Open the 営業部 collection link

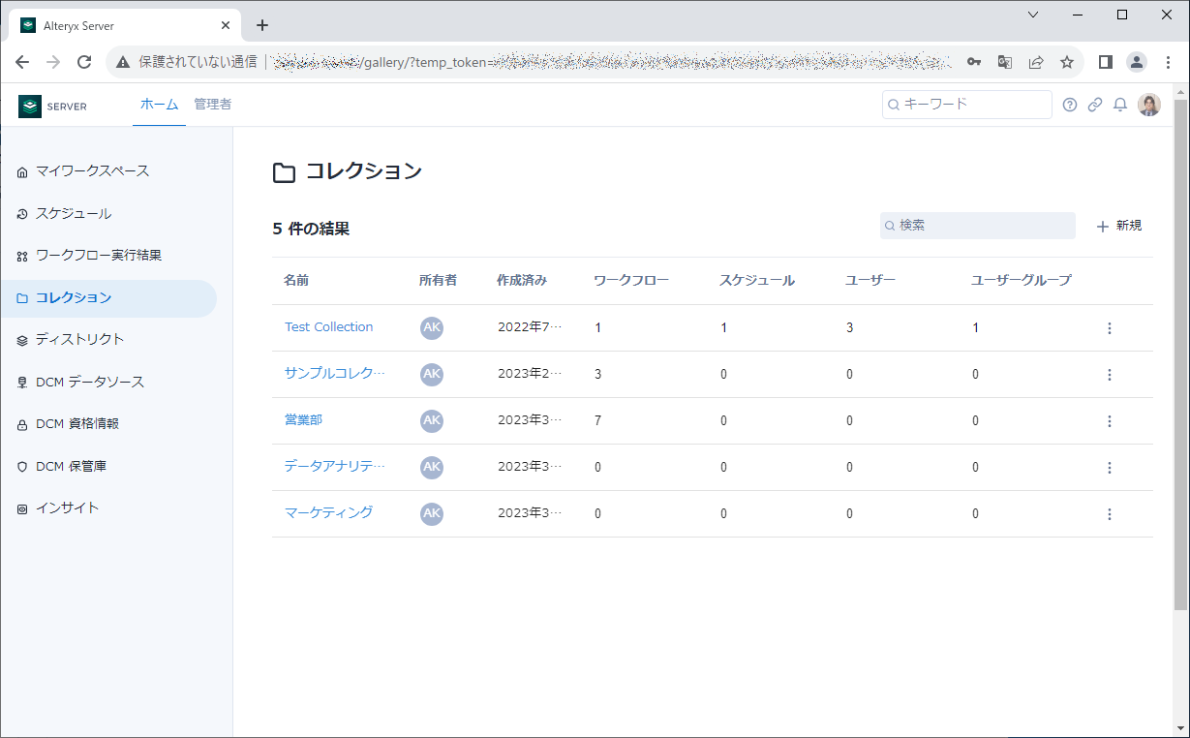[x=303, y=420]
